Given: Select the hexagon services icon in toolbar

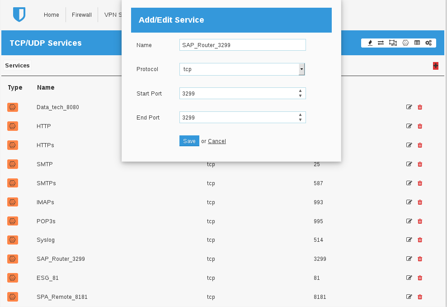Looking at the screenshot, I should pos(405,43).
